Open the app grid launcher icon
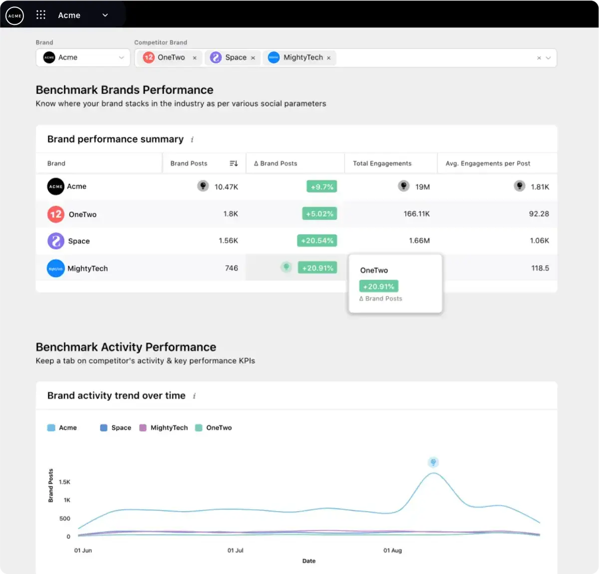 click(x=40, y=14)
